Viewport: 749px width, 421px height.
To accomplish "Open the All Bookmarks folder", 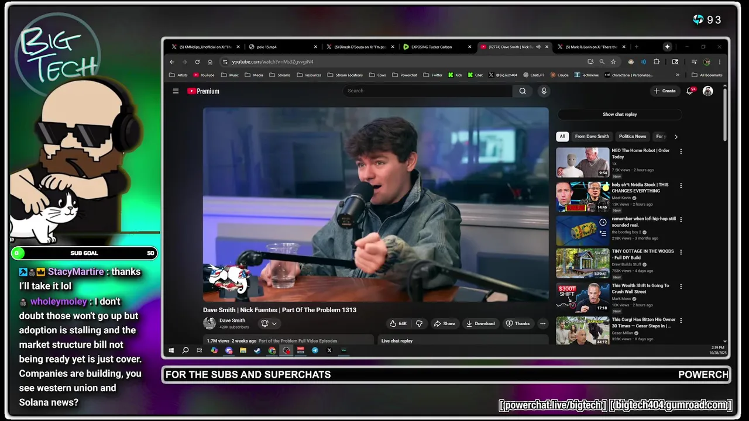I will 707,75.
